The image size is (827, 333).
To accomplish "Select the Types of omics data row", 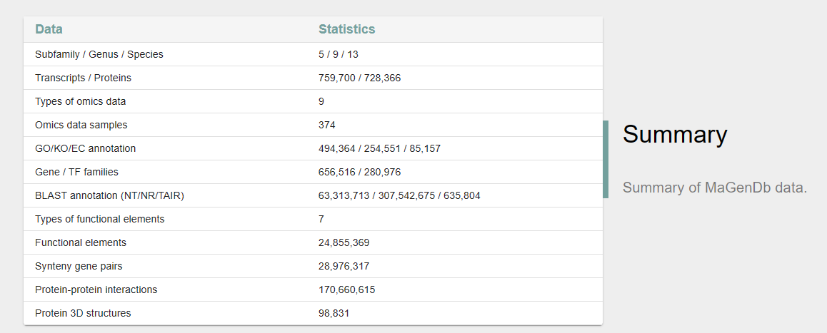I will coord(80,101).
